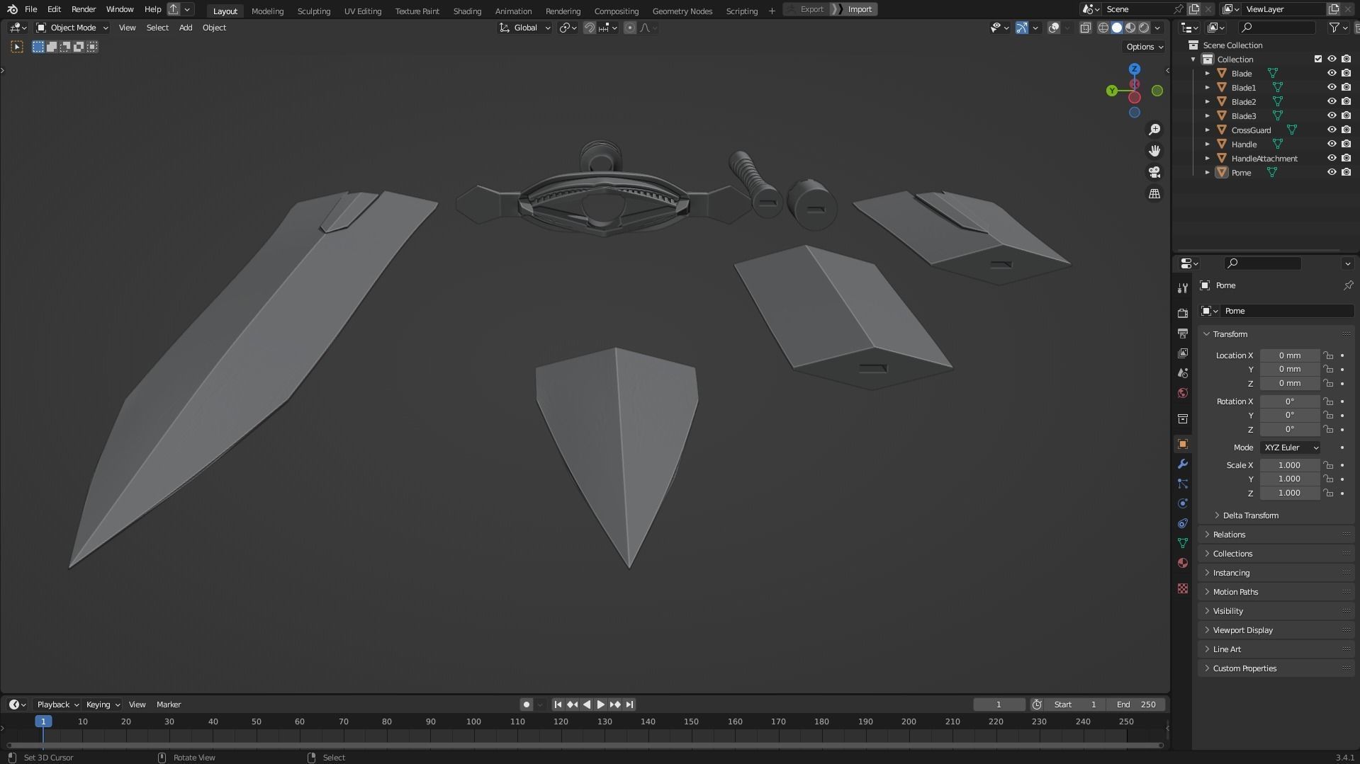Toggle X-Ray display in viewport header
The height and width of the screenshot is (764, 1360).
[x=1085, y=28]
